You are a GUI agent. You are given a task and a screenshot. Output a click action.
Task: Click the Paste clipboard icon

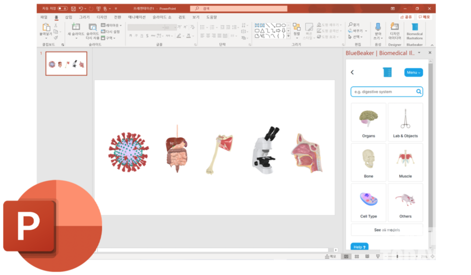click(x=46, y=30)
